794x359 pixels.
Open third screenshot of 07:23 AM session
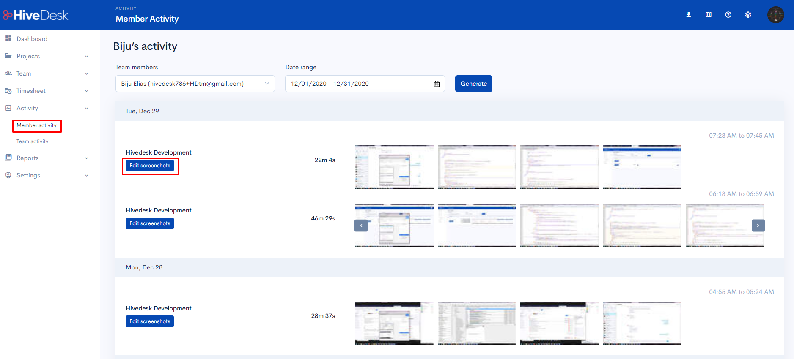[560, 167]
